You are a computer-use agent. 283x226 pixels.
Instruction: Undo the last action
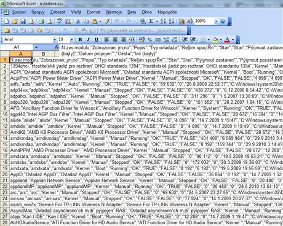pos(117,21)
